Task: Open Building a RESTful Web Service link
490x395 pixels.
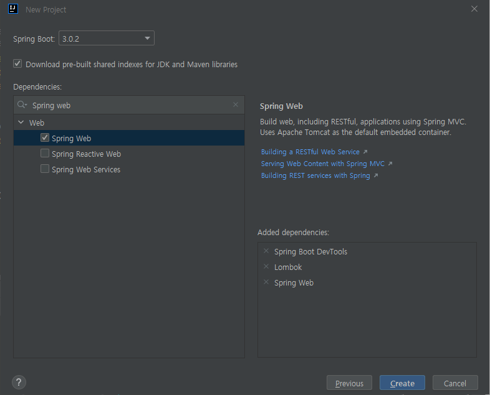Action: (x=310, y=152)
